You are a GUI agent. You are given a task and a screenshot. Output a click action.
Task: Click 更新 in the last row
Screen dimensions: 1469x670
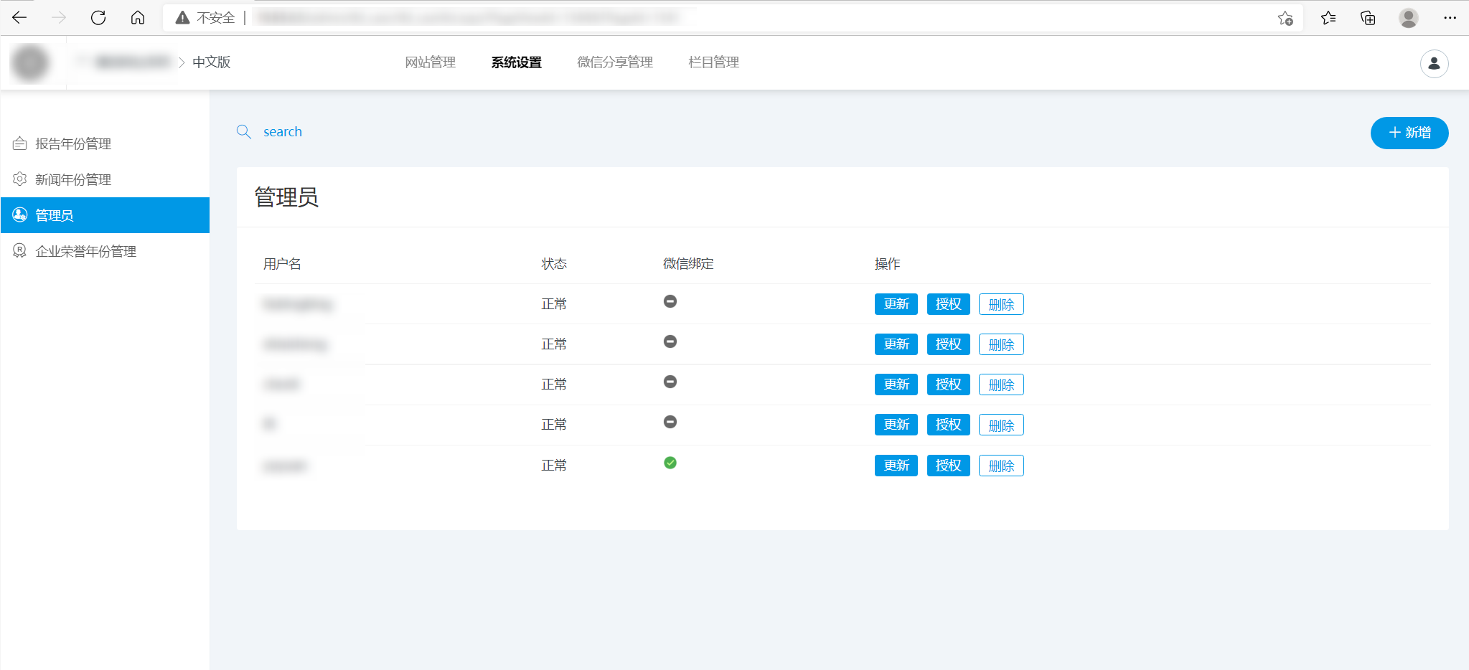[896, 466]
